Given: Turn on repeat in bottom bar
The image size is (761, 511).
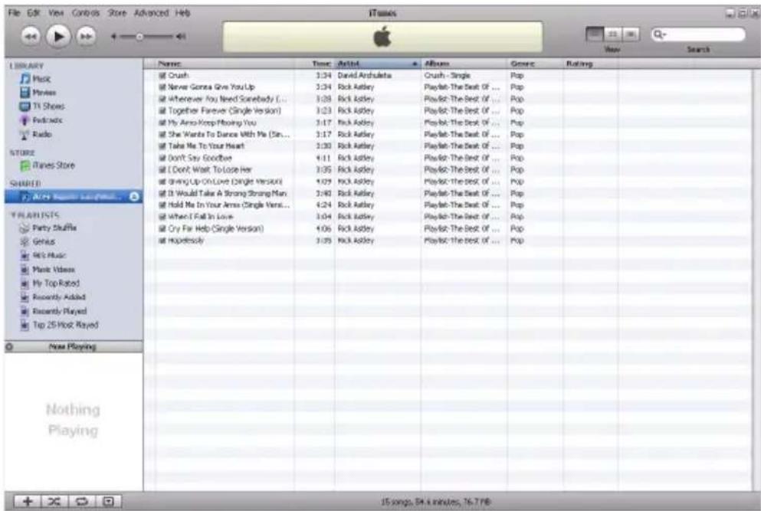Looking at the screenshot, I should click(81, 501).
